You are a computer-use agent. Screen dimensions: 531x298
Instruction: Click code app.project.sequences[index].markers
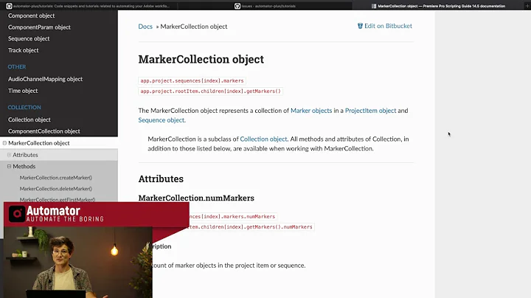click(192, 81)
